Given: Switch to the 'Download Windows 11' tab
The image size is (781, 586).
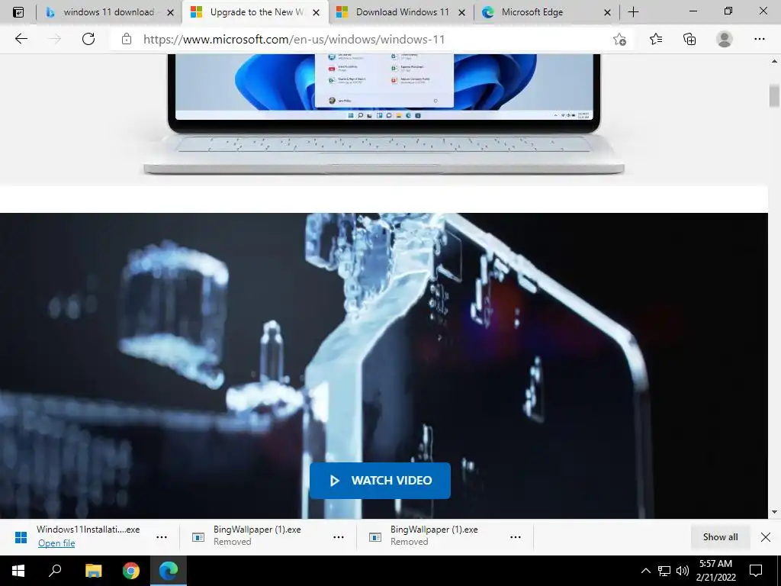Looking at the screenshot, I should pyautogui.click(x=401, y=12).
